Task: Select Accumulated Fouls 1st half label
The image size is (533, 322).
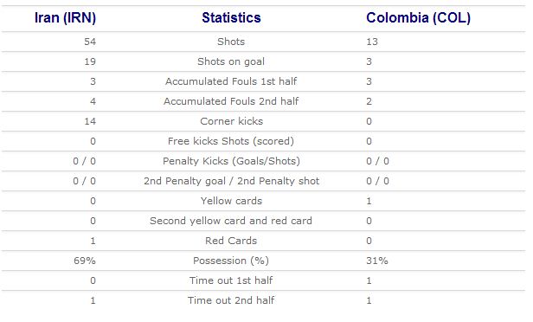Action: (x=231, y=81)
